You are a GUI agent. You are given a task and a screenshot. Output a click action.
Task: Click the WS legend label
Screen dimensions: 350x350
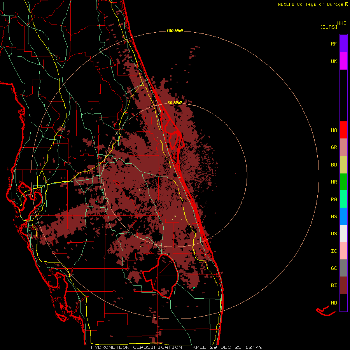pos(334,217)
